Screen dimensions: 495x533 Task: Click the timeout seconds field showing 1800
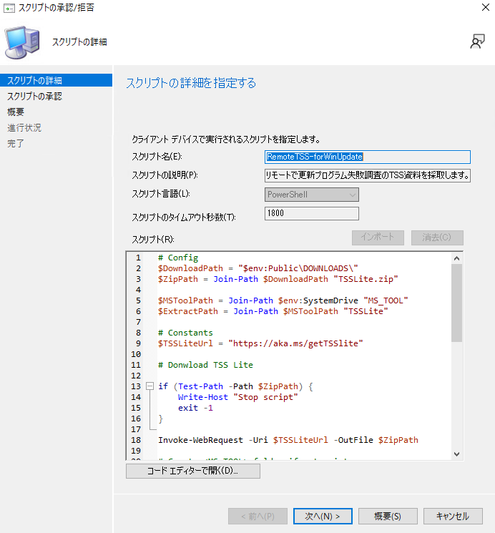coord(311,213)
